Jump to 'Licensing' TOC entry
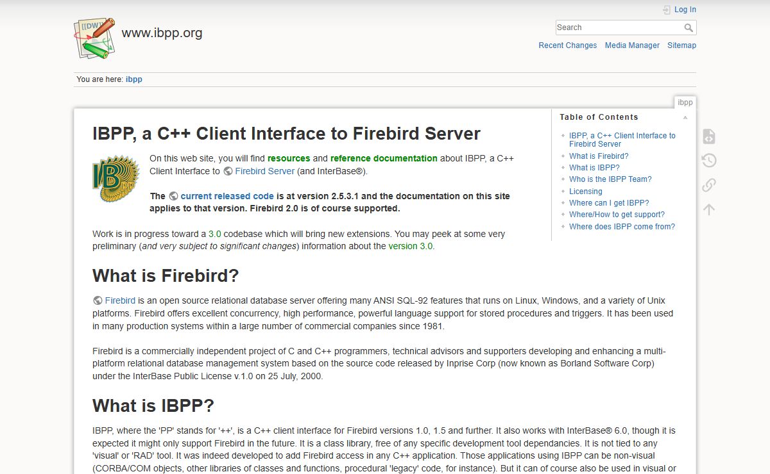 pyautogui.click(x=586, y=192)
